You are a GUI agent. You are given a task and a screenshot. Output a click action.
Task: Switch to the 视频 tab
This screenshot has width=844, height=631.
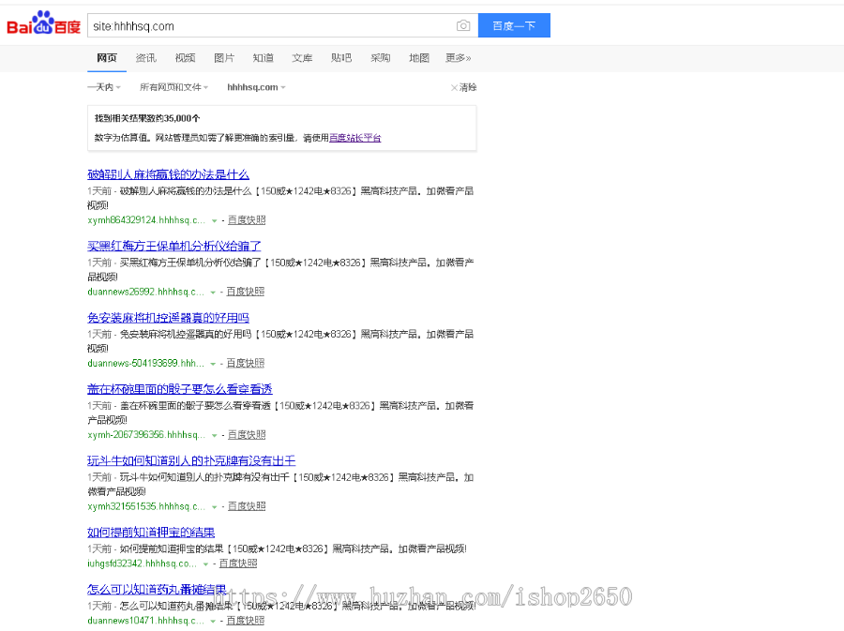[x=185, y=57]
